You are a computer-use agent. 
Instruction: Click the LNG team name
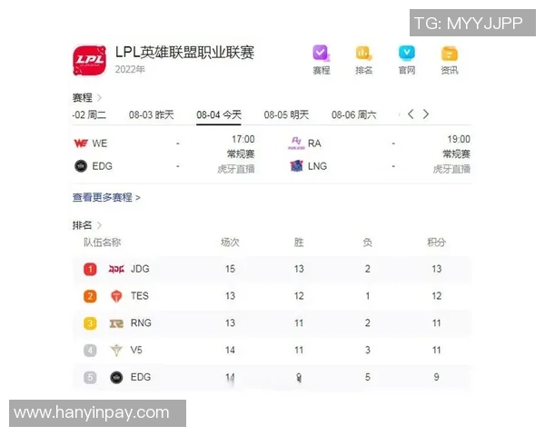point(317,166)
